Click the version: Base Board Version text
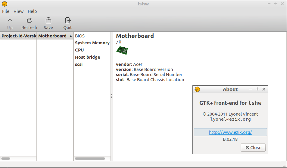This screenshot has height=168, width=287. [x=144, y=69]
